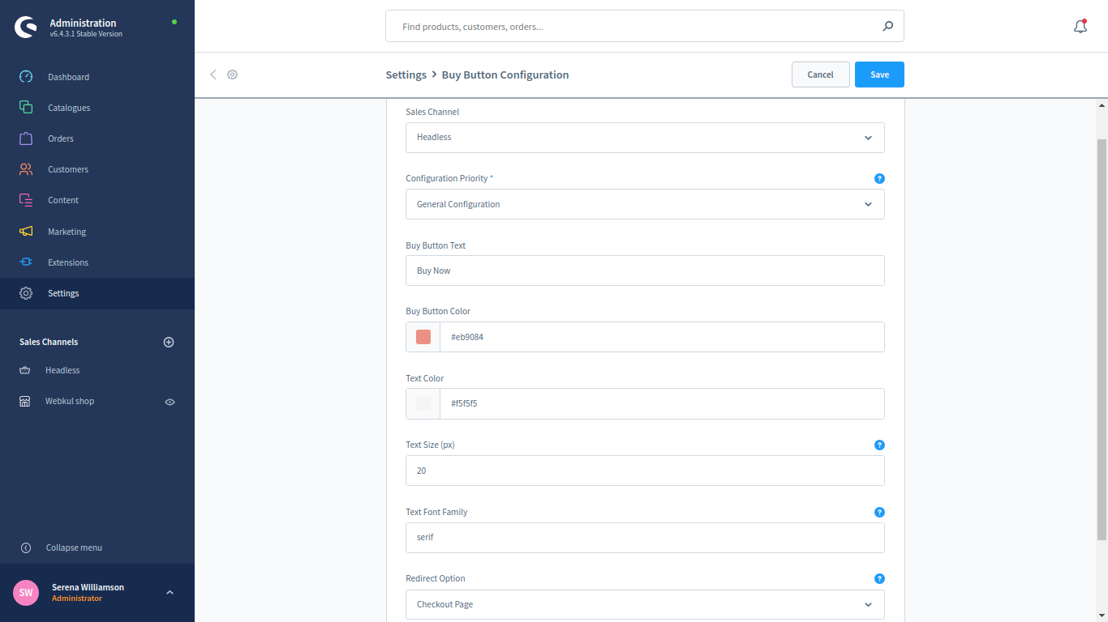1108x622 pixels.
Task: Click the Customers people icon
Action: click(x=26, y=169)
